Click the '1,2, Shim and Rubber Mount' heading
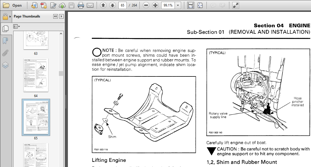This screenshot has height=167, width=311. click(242, 162)
